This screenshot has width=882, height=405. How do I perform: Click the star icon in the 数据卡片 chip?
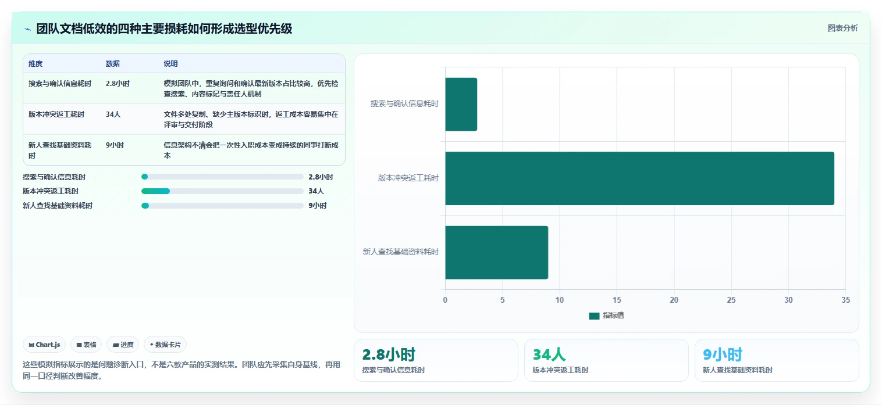click(151, 345)
